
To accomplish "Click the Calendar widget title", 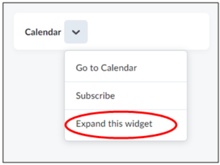I will (x=43, y=32).
